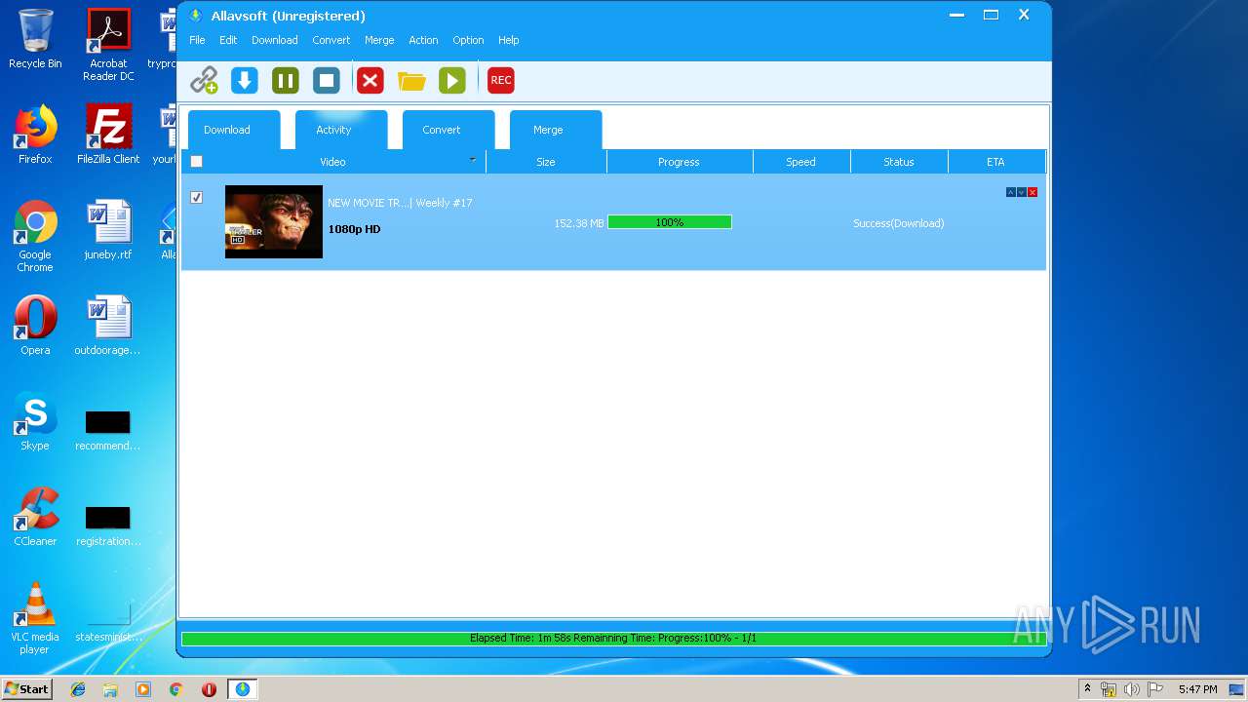Click the volume speaker tray icon
1248x702 pixels.
click(x=1132, y=689)
